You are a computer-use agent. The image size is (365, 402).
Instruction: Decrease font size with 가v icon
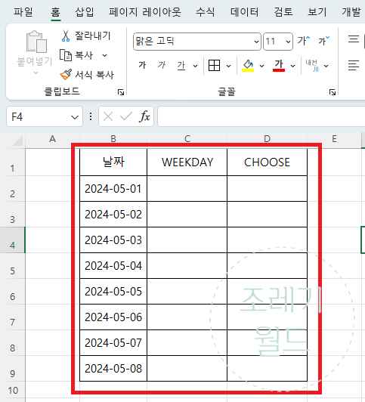pyautogui.click(x=324, y=41)
